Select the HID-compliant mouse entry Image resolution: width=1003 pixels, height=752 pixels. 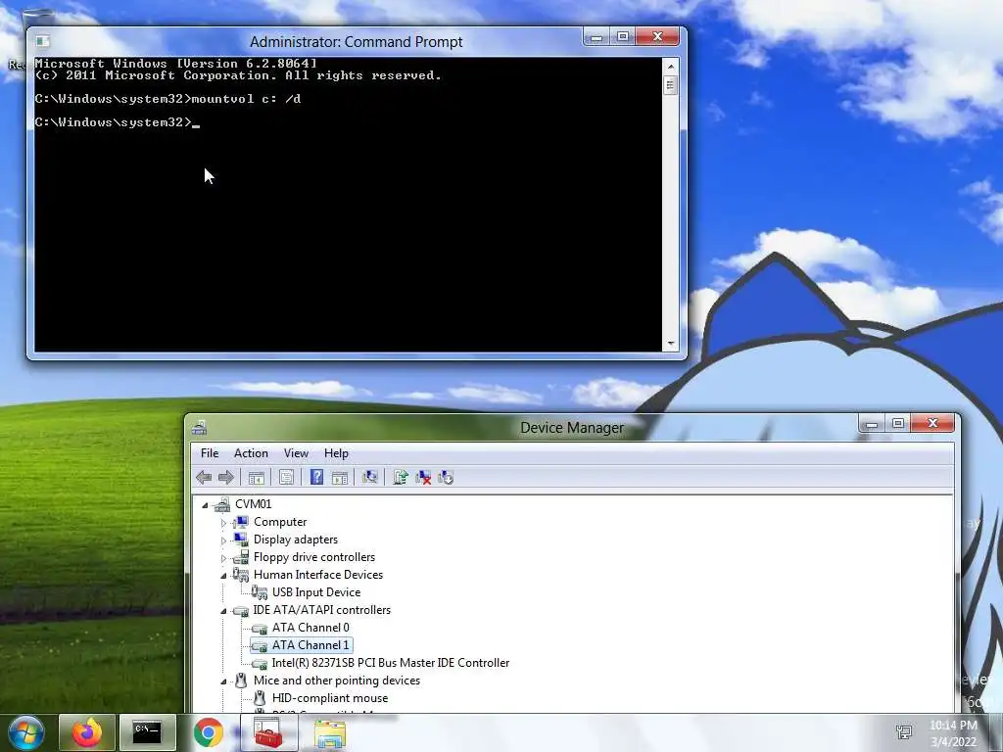click(330, 698)
